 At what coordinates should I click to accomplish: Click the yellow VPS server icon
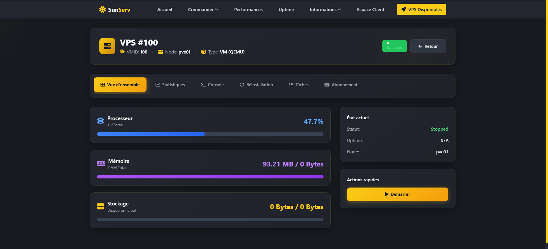[x=107, y=46]
